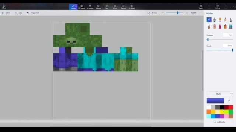Click the zombie skin image on the canvas
Viewport: 236px width, 132px height.
pos(96,47)
